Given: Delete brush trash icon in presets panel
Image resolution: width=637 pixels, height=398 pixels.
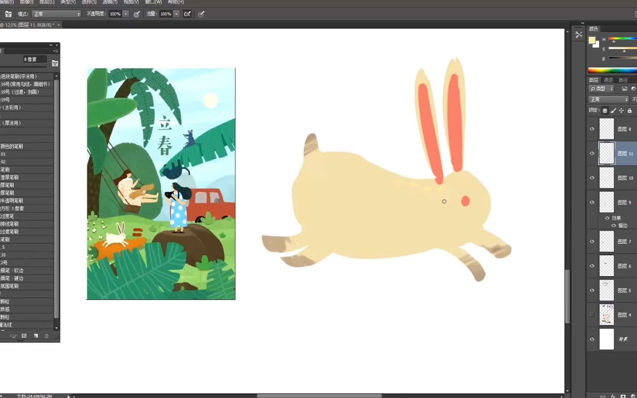Looking at the screenshot, I should tap(46, 336).
